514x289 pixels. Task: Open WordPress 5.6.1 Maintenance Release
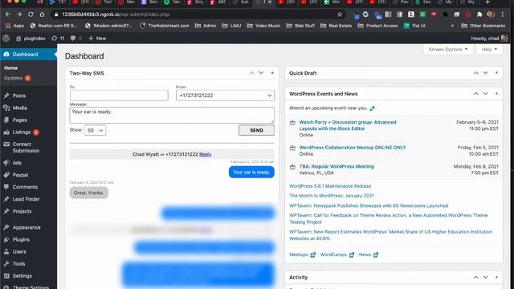pyautogui.click(x=330, y=186)
